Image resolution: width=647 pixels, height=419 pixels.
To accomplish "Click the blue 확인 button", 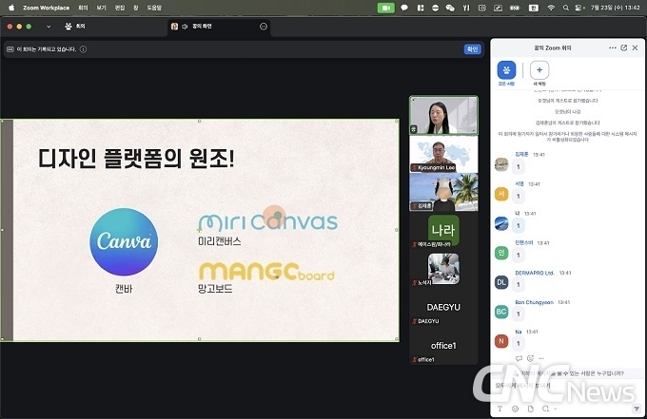I will [x=472, y=49].
